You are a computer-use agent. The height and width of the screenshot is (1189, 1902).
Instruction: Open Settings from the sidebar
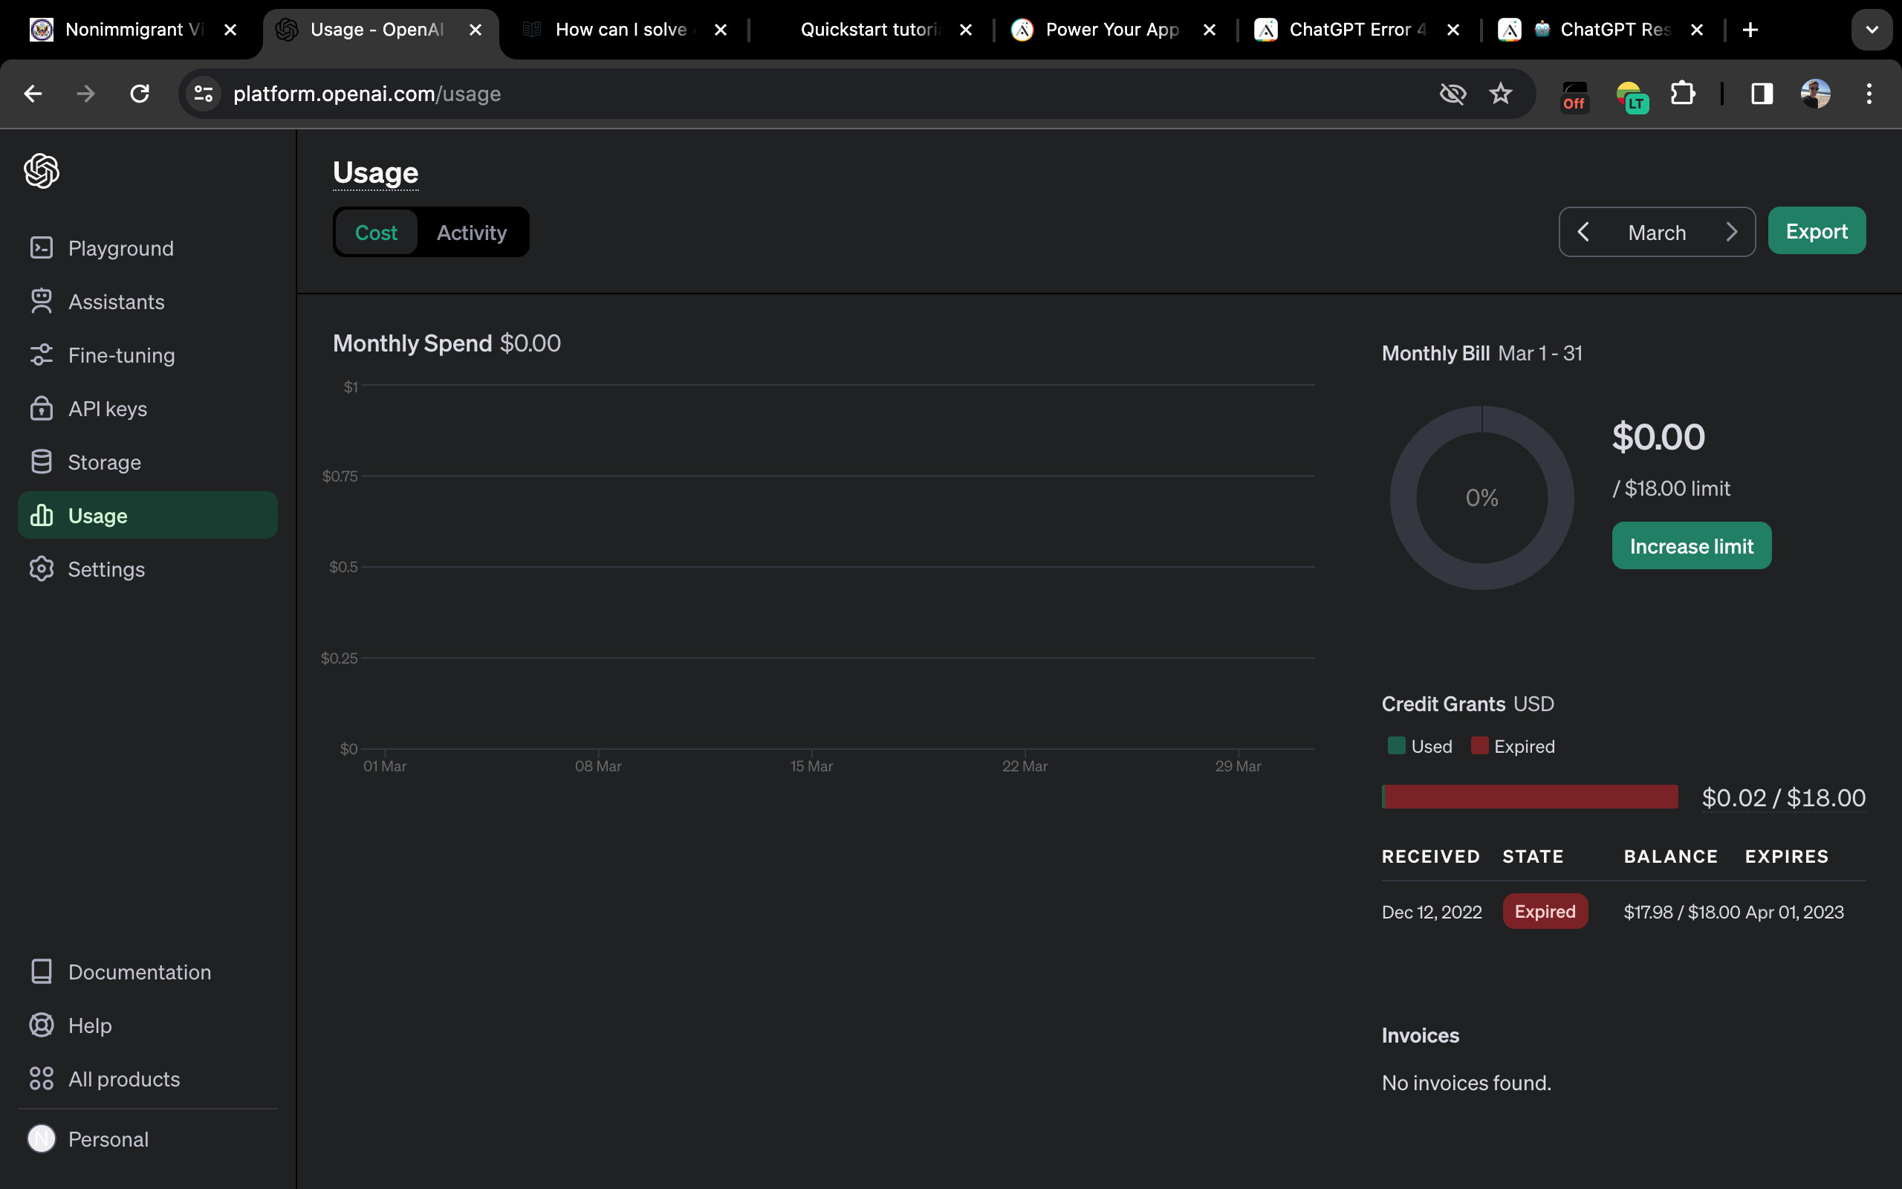(x=106, y=569)
